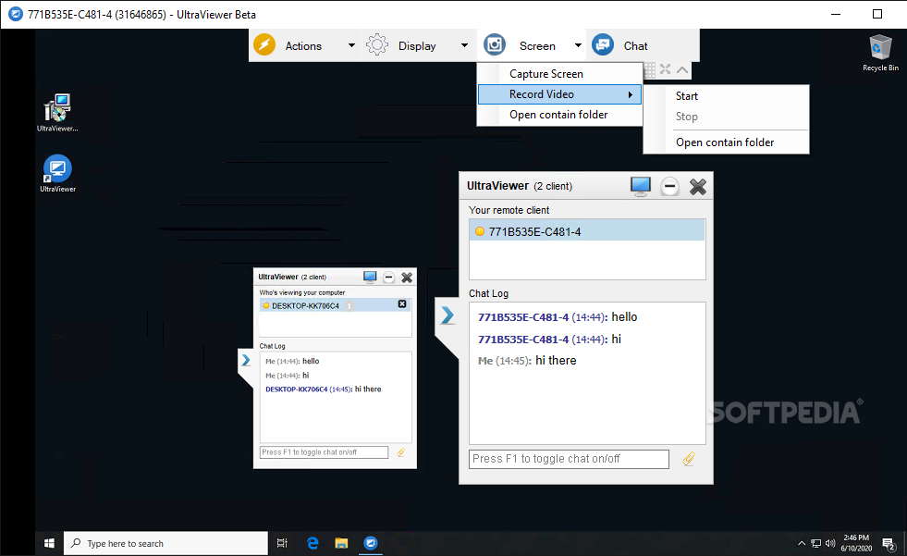Click chat input field in small chat window
This screenshot has height=556, width=907.
[324, 452]
